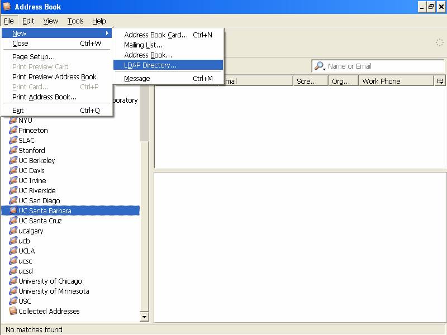Click the UCLA directory icon

[13, 251]
